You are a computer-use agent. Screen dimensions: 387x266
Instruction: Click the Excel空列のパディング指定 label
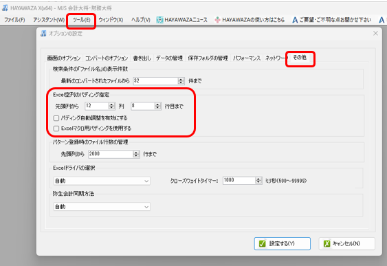[x=81, y=94]
